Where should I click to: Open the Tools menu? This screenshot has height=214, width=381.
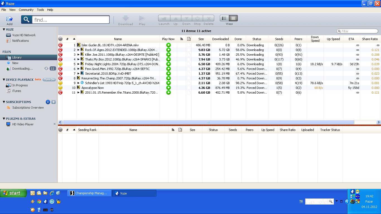pos(40,10)
